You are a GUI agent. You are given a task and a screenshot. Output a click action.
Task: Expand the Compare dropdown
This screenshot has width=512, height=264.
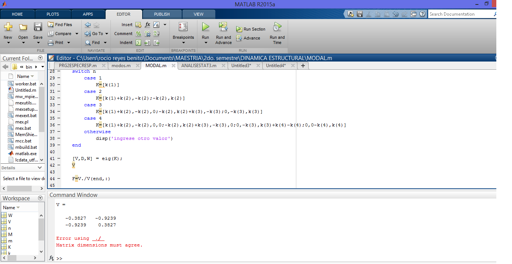coord(77,34)
